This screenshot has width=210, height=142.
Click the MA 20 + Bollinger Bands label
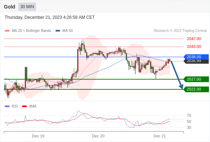point(31,31)
